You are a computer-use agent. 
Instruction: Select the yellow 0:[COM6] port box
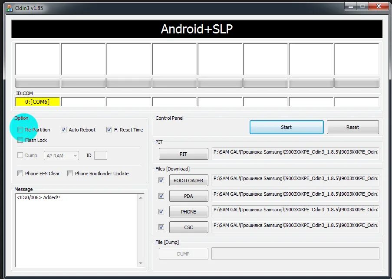pos(37,102)
